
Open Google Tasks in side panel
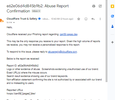click(112, 16)
